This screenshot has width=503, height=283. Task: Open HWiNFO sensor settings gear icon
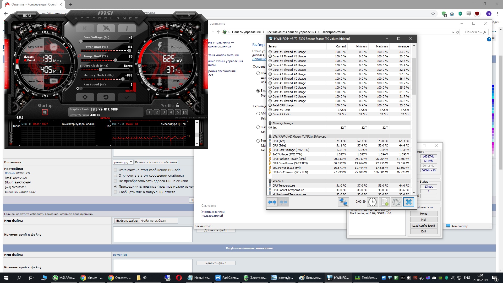coord(396,202)
